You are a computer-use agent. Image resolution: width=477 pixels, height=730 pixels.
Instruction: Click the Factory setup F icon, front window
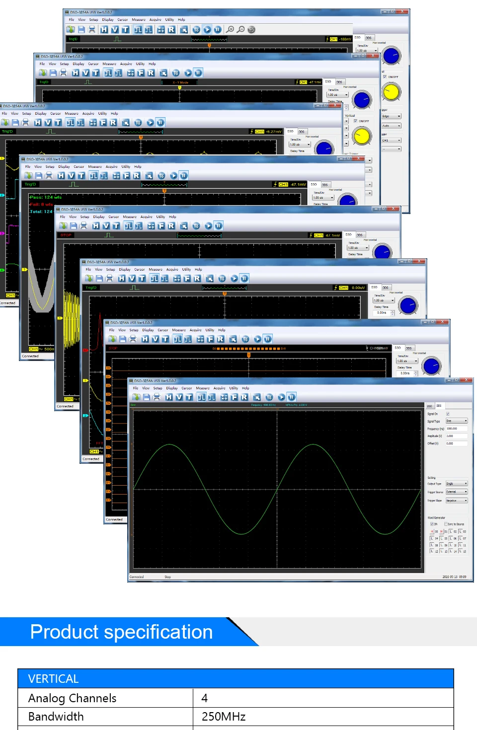234,397
